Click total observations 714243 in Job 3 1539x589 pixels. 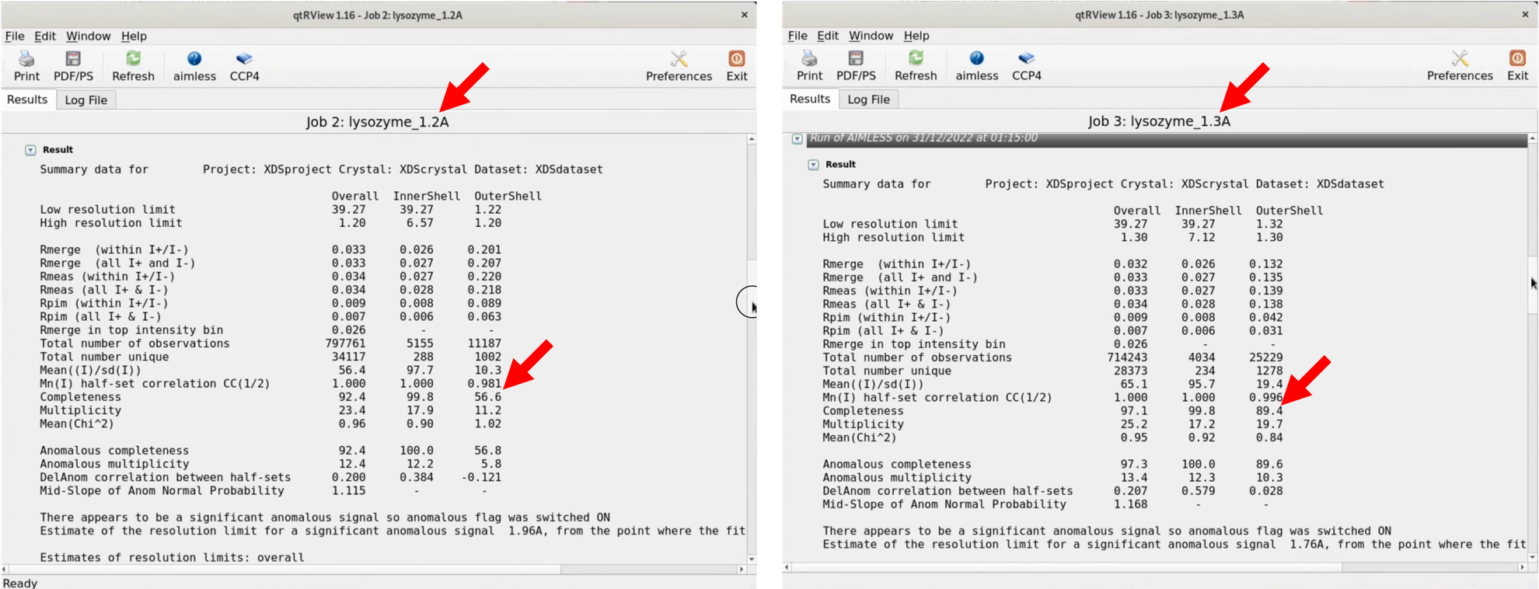coord(1128,357)
